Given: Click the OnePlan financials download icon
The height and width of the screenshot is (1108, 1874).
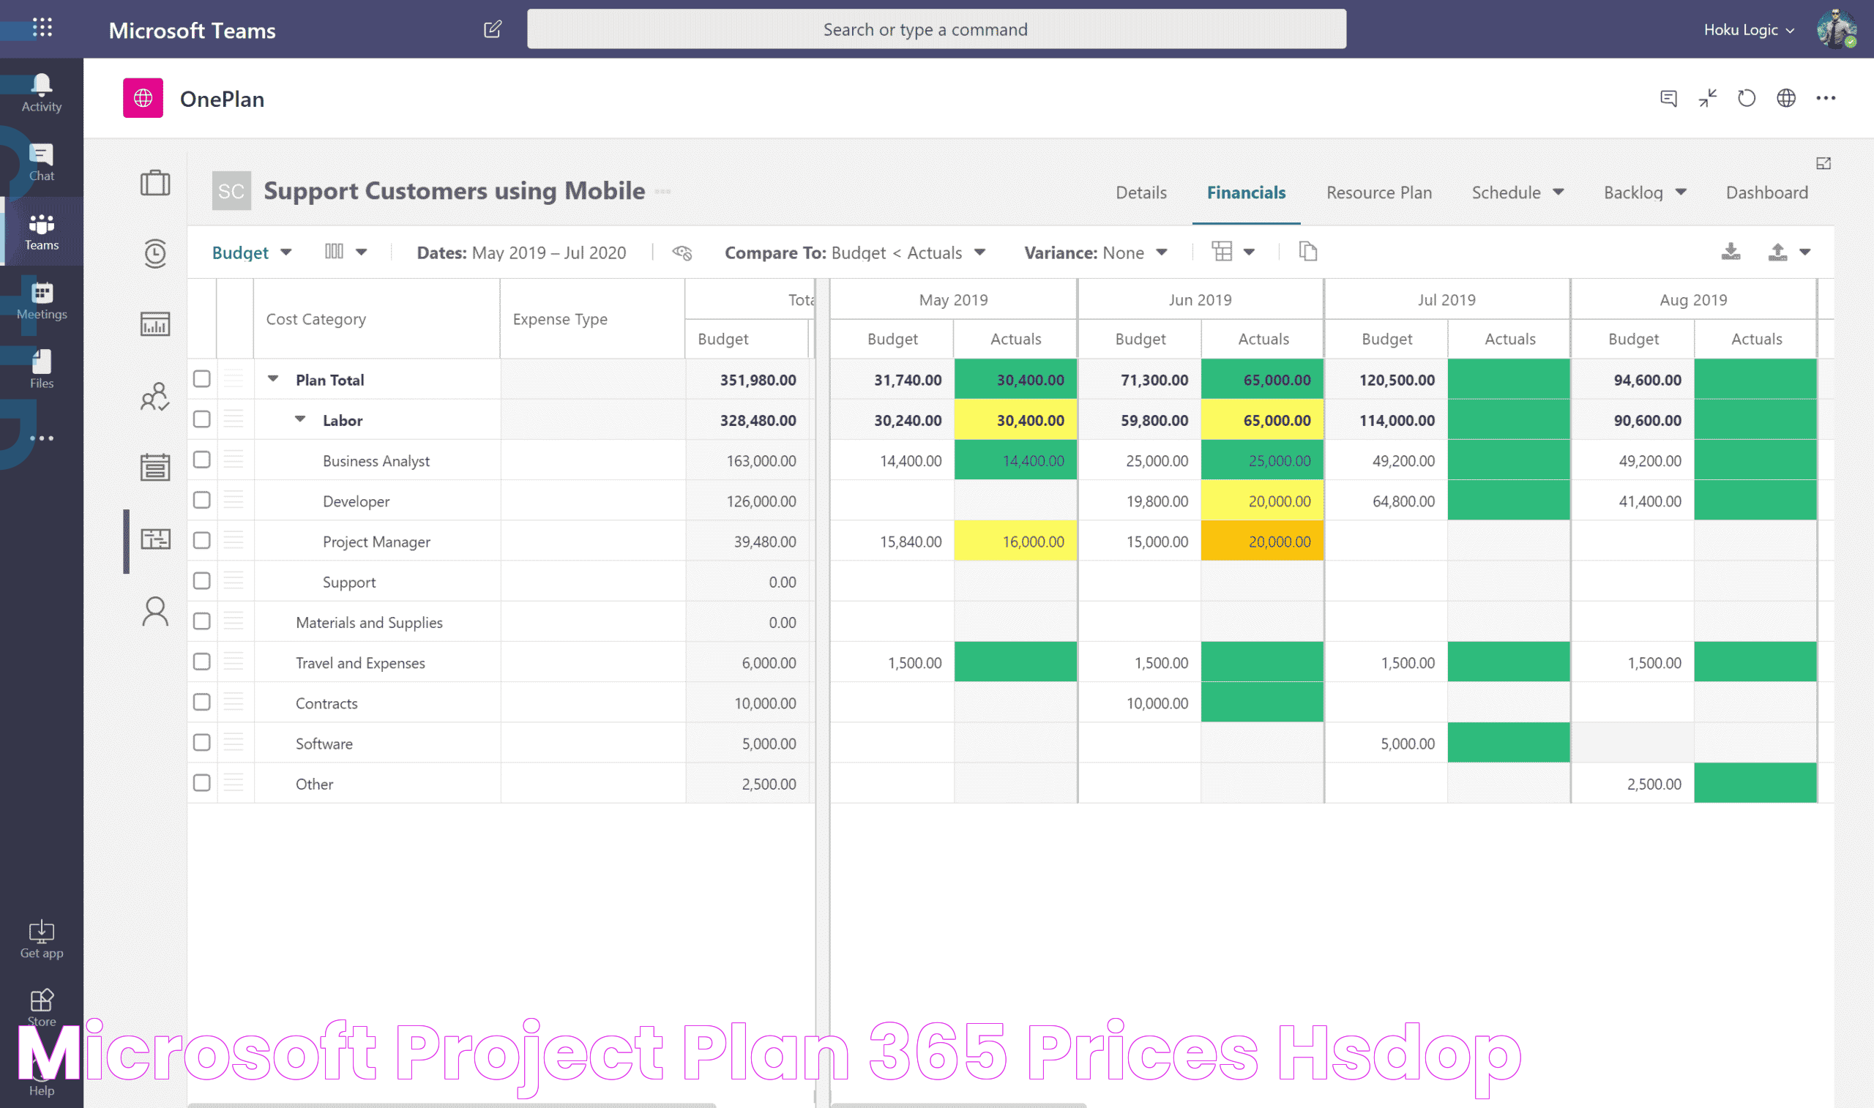Looking at the screenshot, I should pyautogui.click(x=1731, y=252).
